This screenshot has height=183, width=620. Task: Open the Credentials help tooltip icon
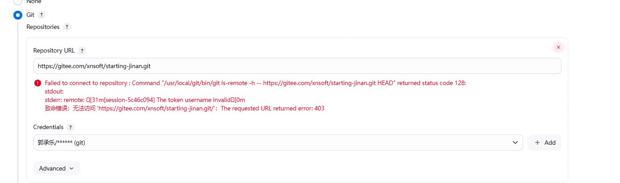71,127
